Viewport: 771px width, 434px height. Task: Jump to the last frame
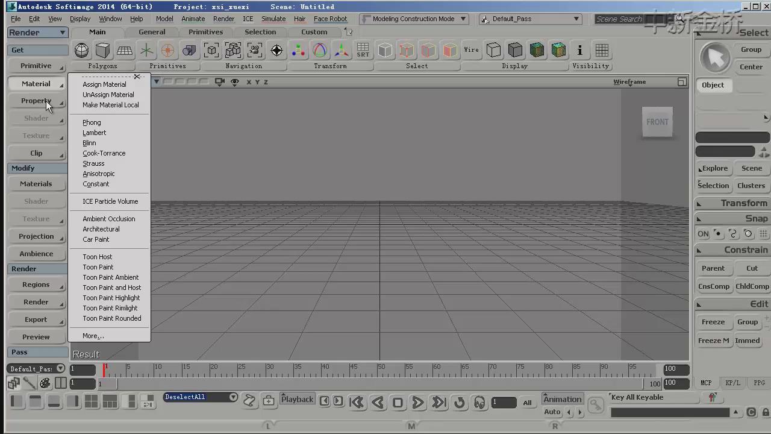pos(439,402)
